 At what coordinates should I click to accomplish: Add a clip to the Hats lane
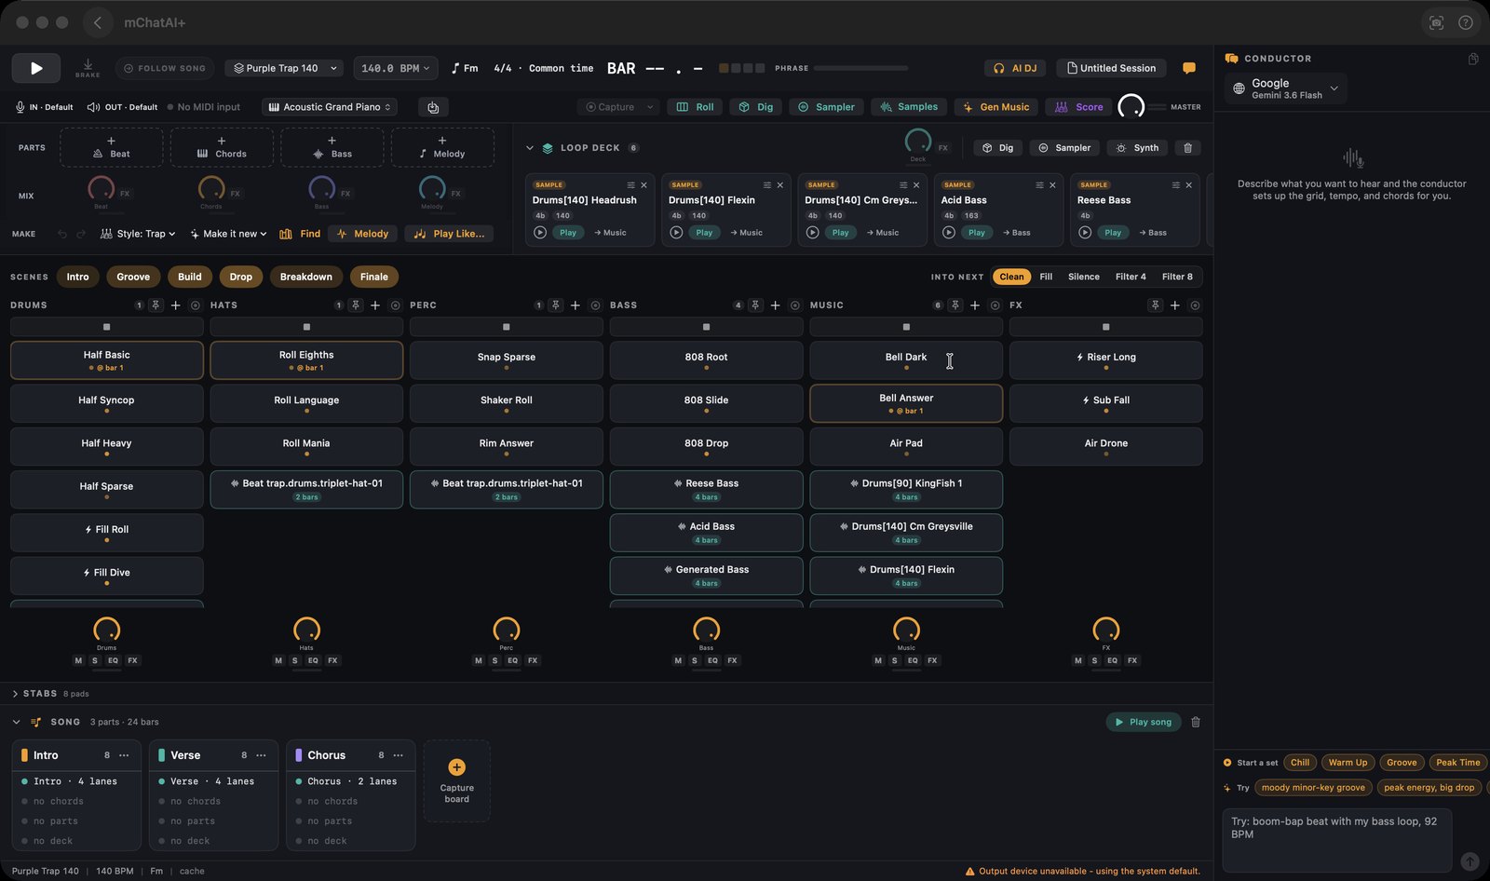(375, 305)
